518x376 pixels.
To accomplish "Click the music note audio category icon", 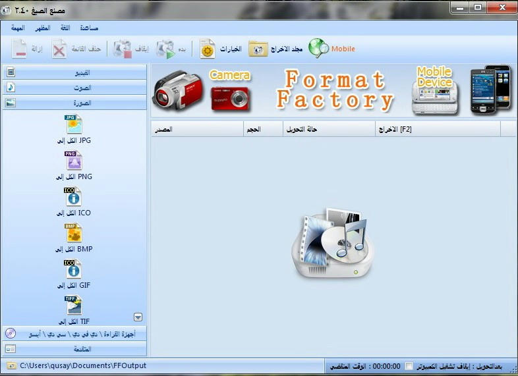I will [x=11, y=87].
